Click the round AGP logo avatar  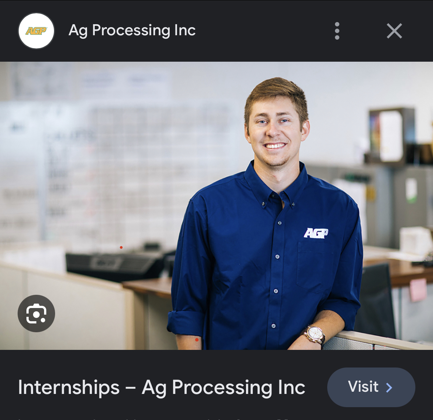point(36,30)
